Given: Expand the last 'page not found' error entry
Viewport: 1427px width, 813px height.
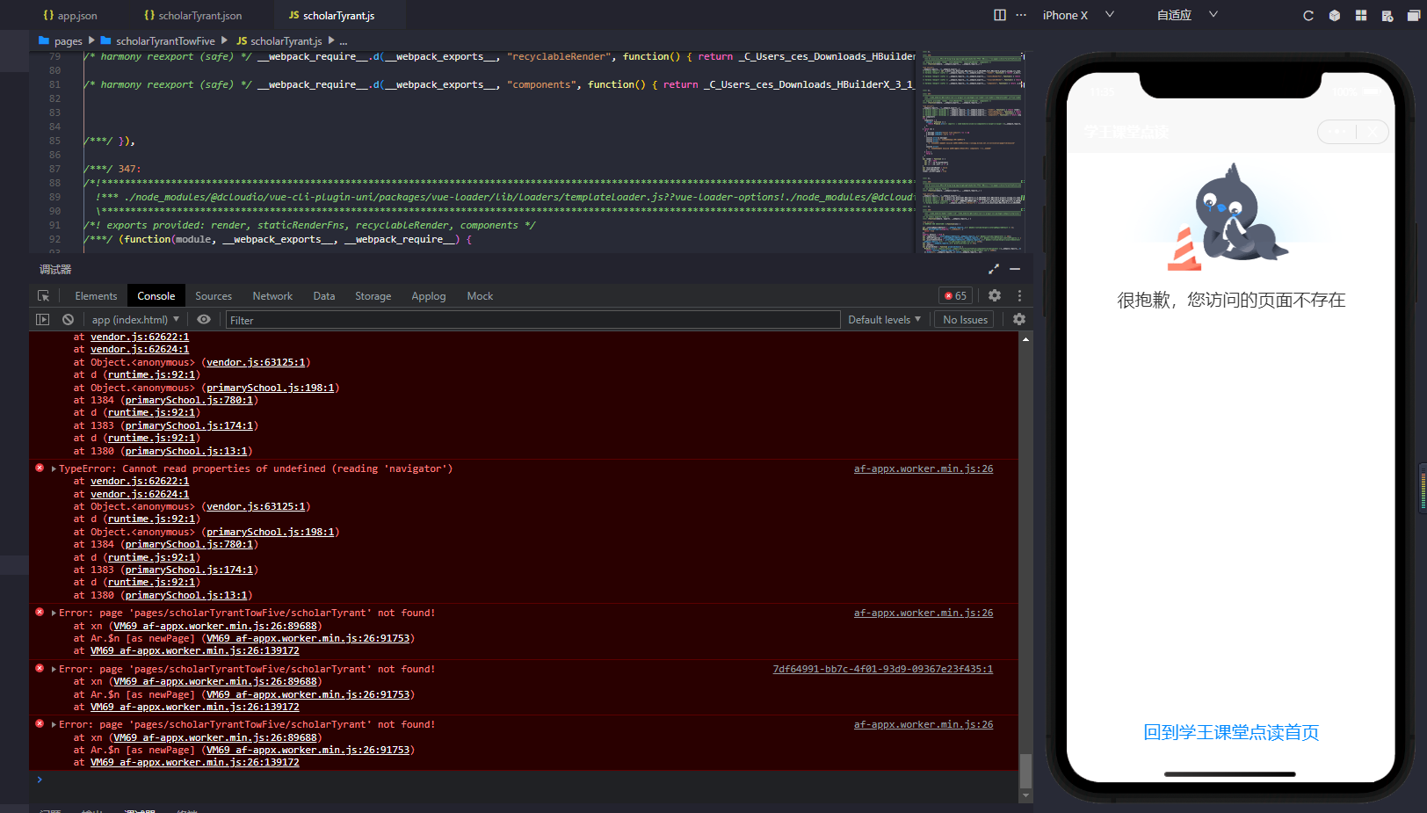Looking at the screenshot, I should point(54,725).
